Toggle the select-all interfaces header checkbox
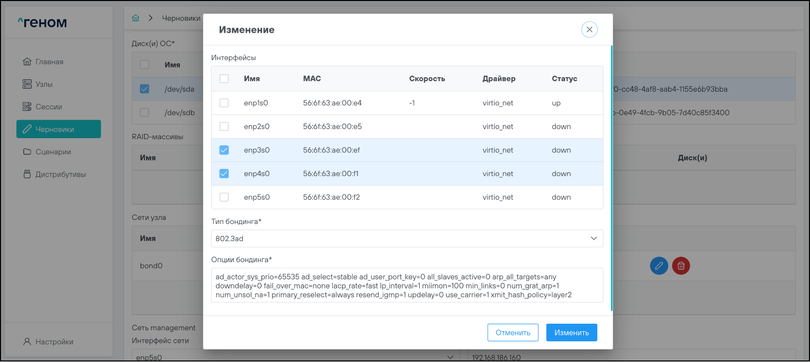This screenshot has height=362, width=810. click(224, 79)
